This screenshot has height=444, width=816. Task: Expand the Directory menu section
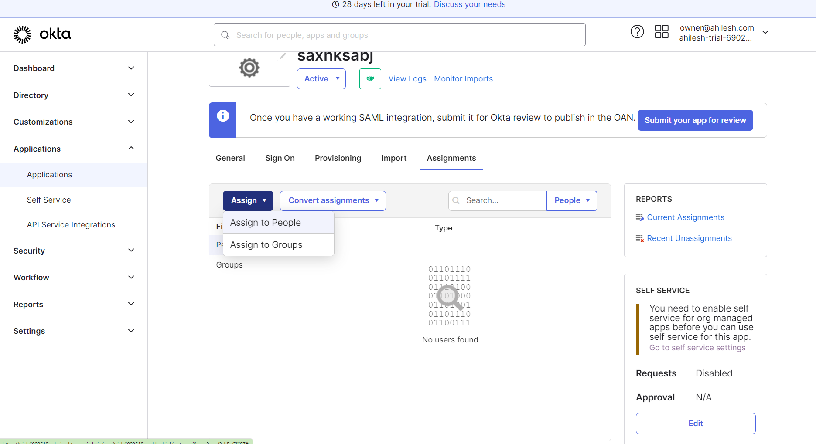74,95
